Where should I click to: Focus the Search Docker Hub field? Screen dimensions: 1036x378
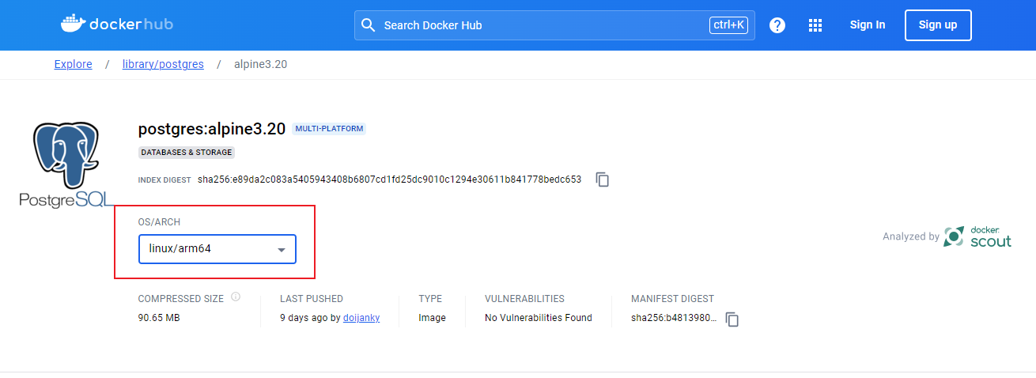pos(538,25)
